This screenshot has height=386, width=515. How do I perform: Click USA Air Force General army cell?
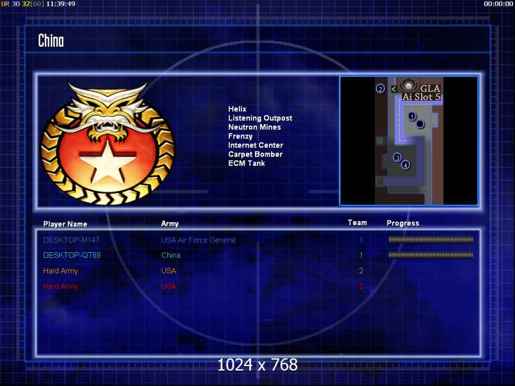pyautogui.click(x=198, y=240)
